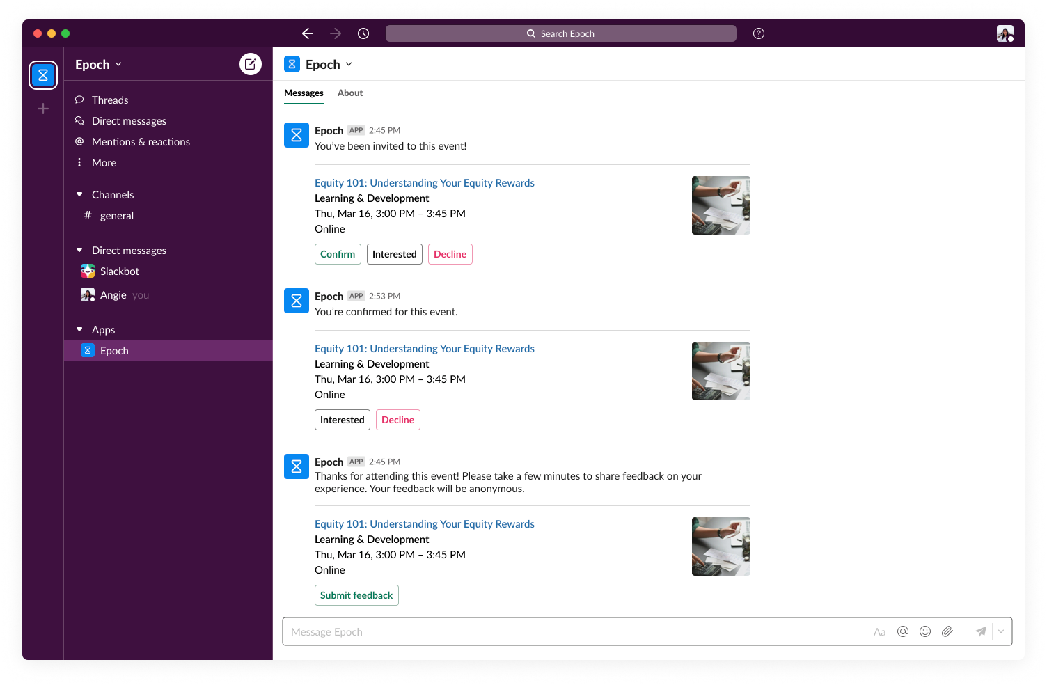Open the user profile avatar in the top bar
The height and width of the screenshot is (685, 1047).
point(1005,33)
